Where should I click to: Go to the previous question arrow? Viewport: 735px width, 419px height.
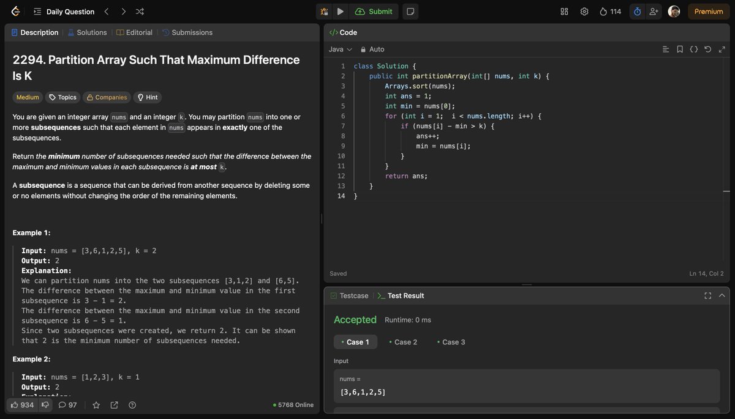(107, 12)
